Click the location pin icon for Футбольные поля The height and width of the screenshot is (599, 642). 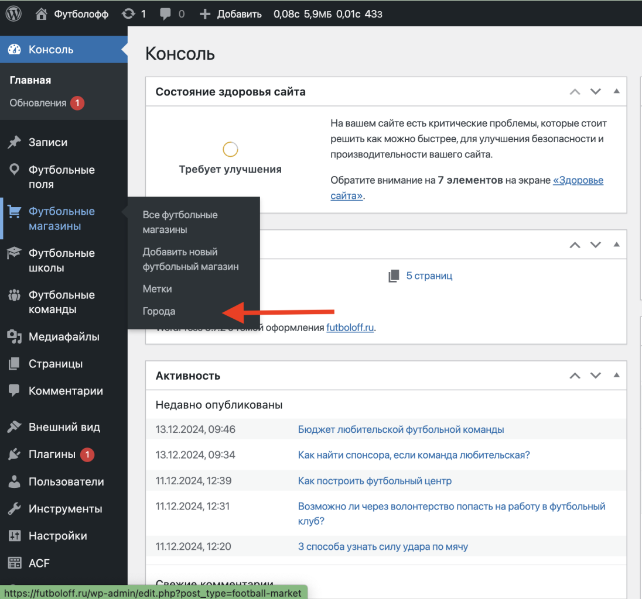coord(14,170)
